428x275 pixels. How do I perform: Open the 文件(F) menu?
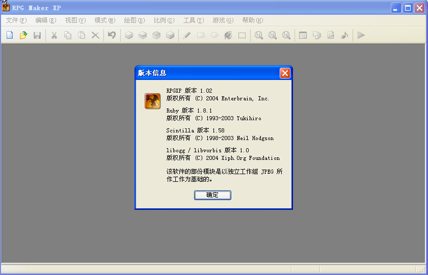click(x=16, y=20)
